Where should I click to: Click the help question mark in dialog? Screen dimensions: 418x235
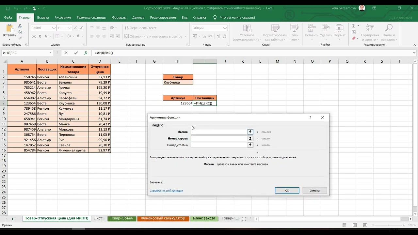[x=310, y=117]
